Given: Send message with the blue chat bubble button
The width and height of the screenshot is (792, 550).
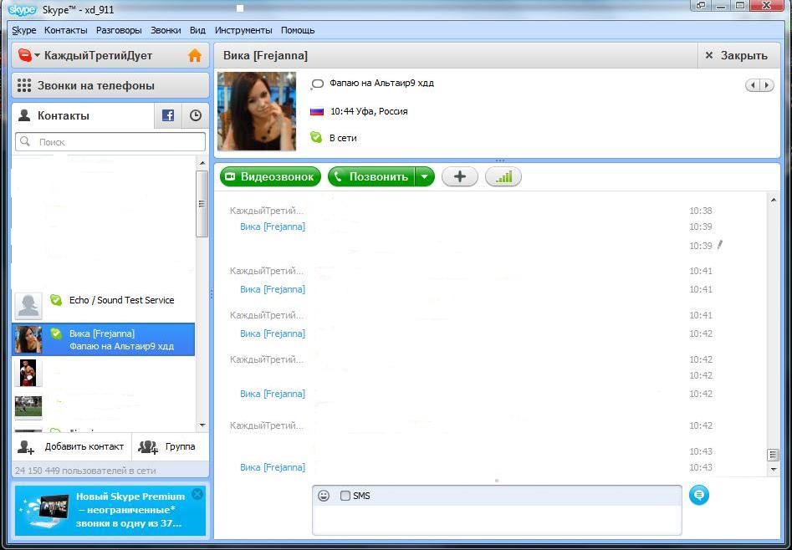Looking at the screenshot, I should coord(699,496).
